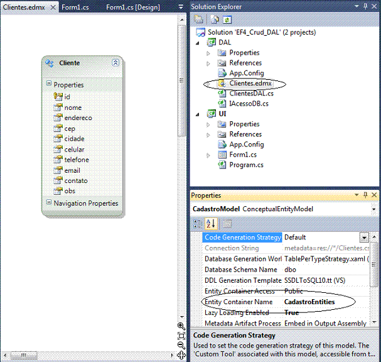Screen dimensions: 381x362
Task: Click the Show All Files toolbar icon
Action: pyautogui.click(x=214, y=19)
